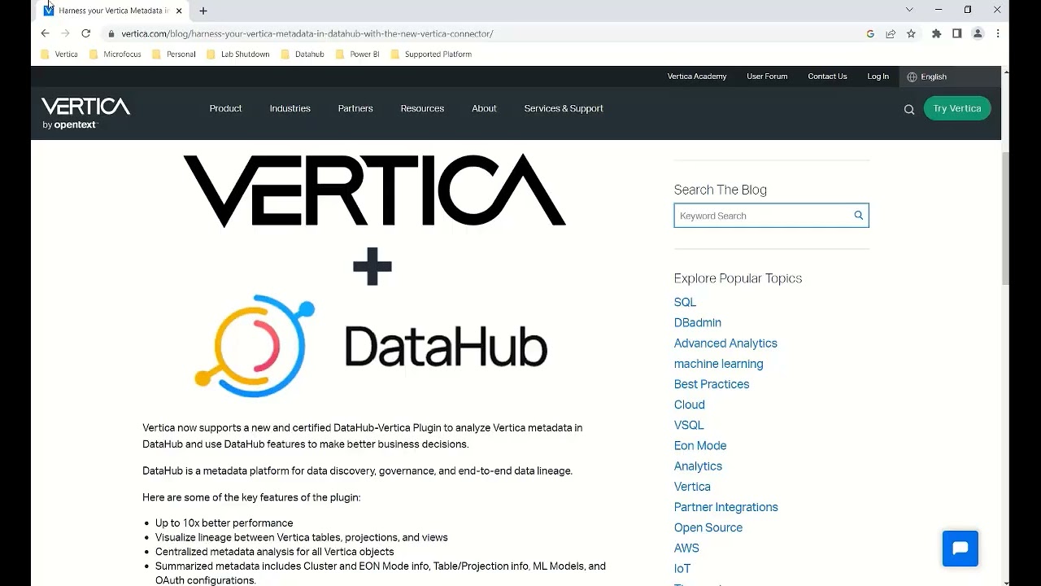Open the Eon Mode topic link

point(700,445)
